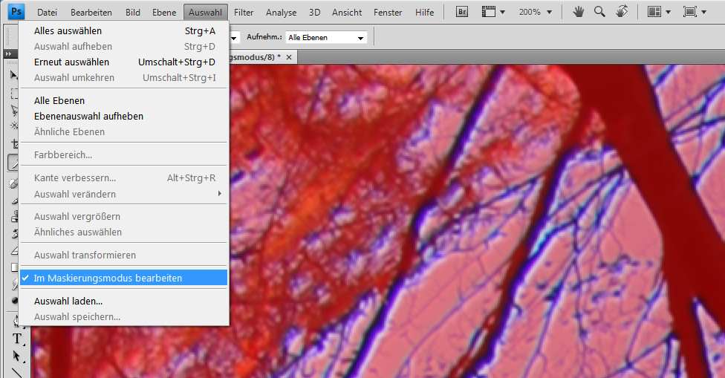Select the Zoom magnifier tool in the top bar
This screenshot has width=725, height=378.
pyautogui.click(x=599, y=12)
